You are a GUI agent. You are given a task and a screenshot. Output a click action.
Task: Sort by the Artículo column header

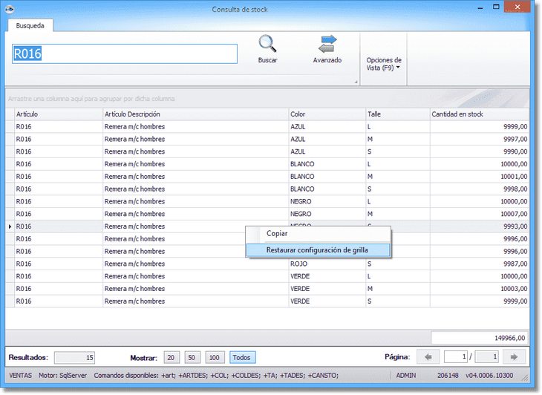coord(58,114)
